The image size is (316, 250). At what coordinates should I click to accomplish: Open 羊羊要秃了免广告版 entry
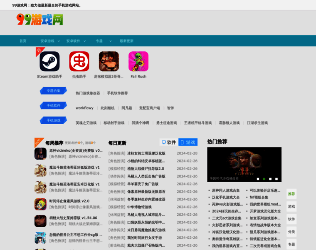click(x=143, y=184)
